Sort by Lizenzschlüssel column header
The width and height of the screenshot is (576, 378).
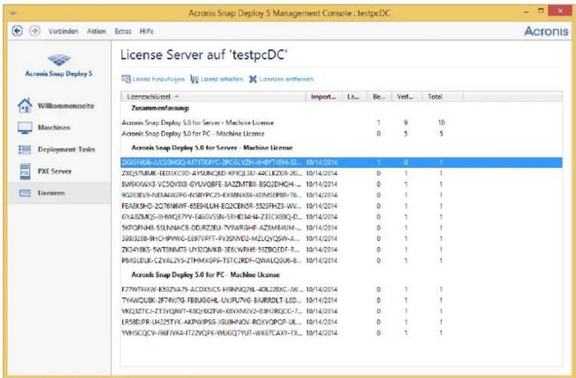click(214, 97)
